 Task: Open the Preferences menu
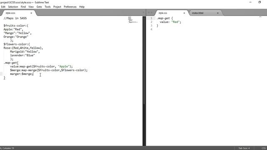[x=70, y=7]
